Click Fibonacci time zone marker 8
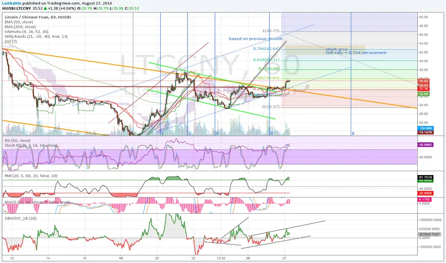The image size is (446, 263). (x=353, y=133)
